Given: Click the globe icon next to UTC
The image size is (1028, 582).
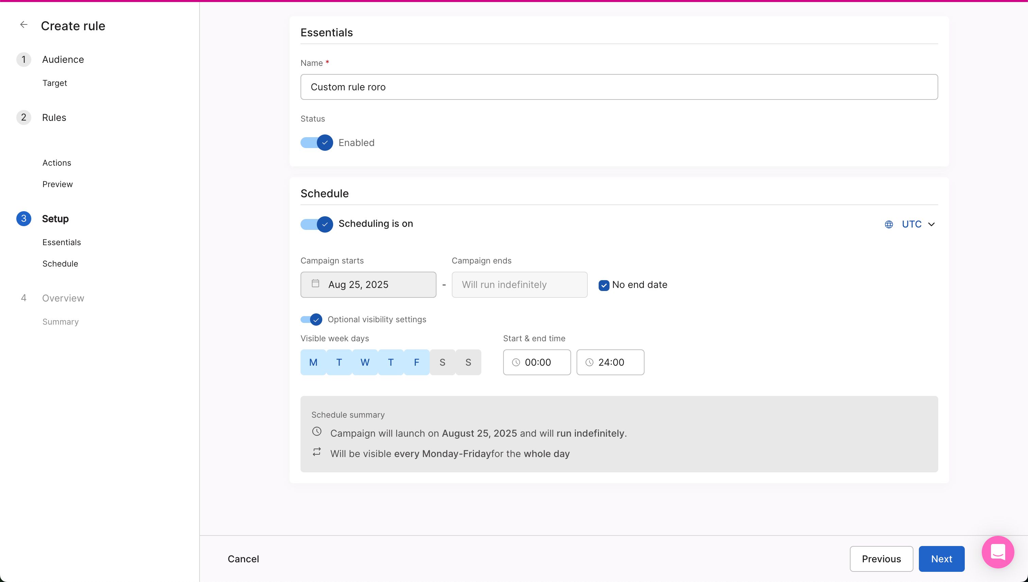Looking at the screenshot, I should click(x=889, y=224).
